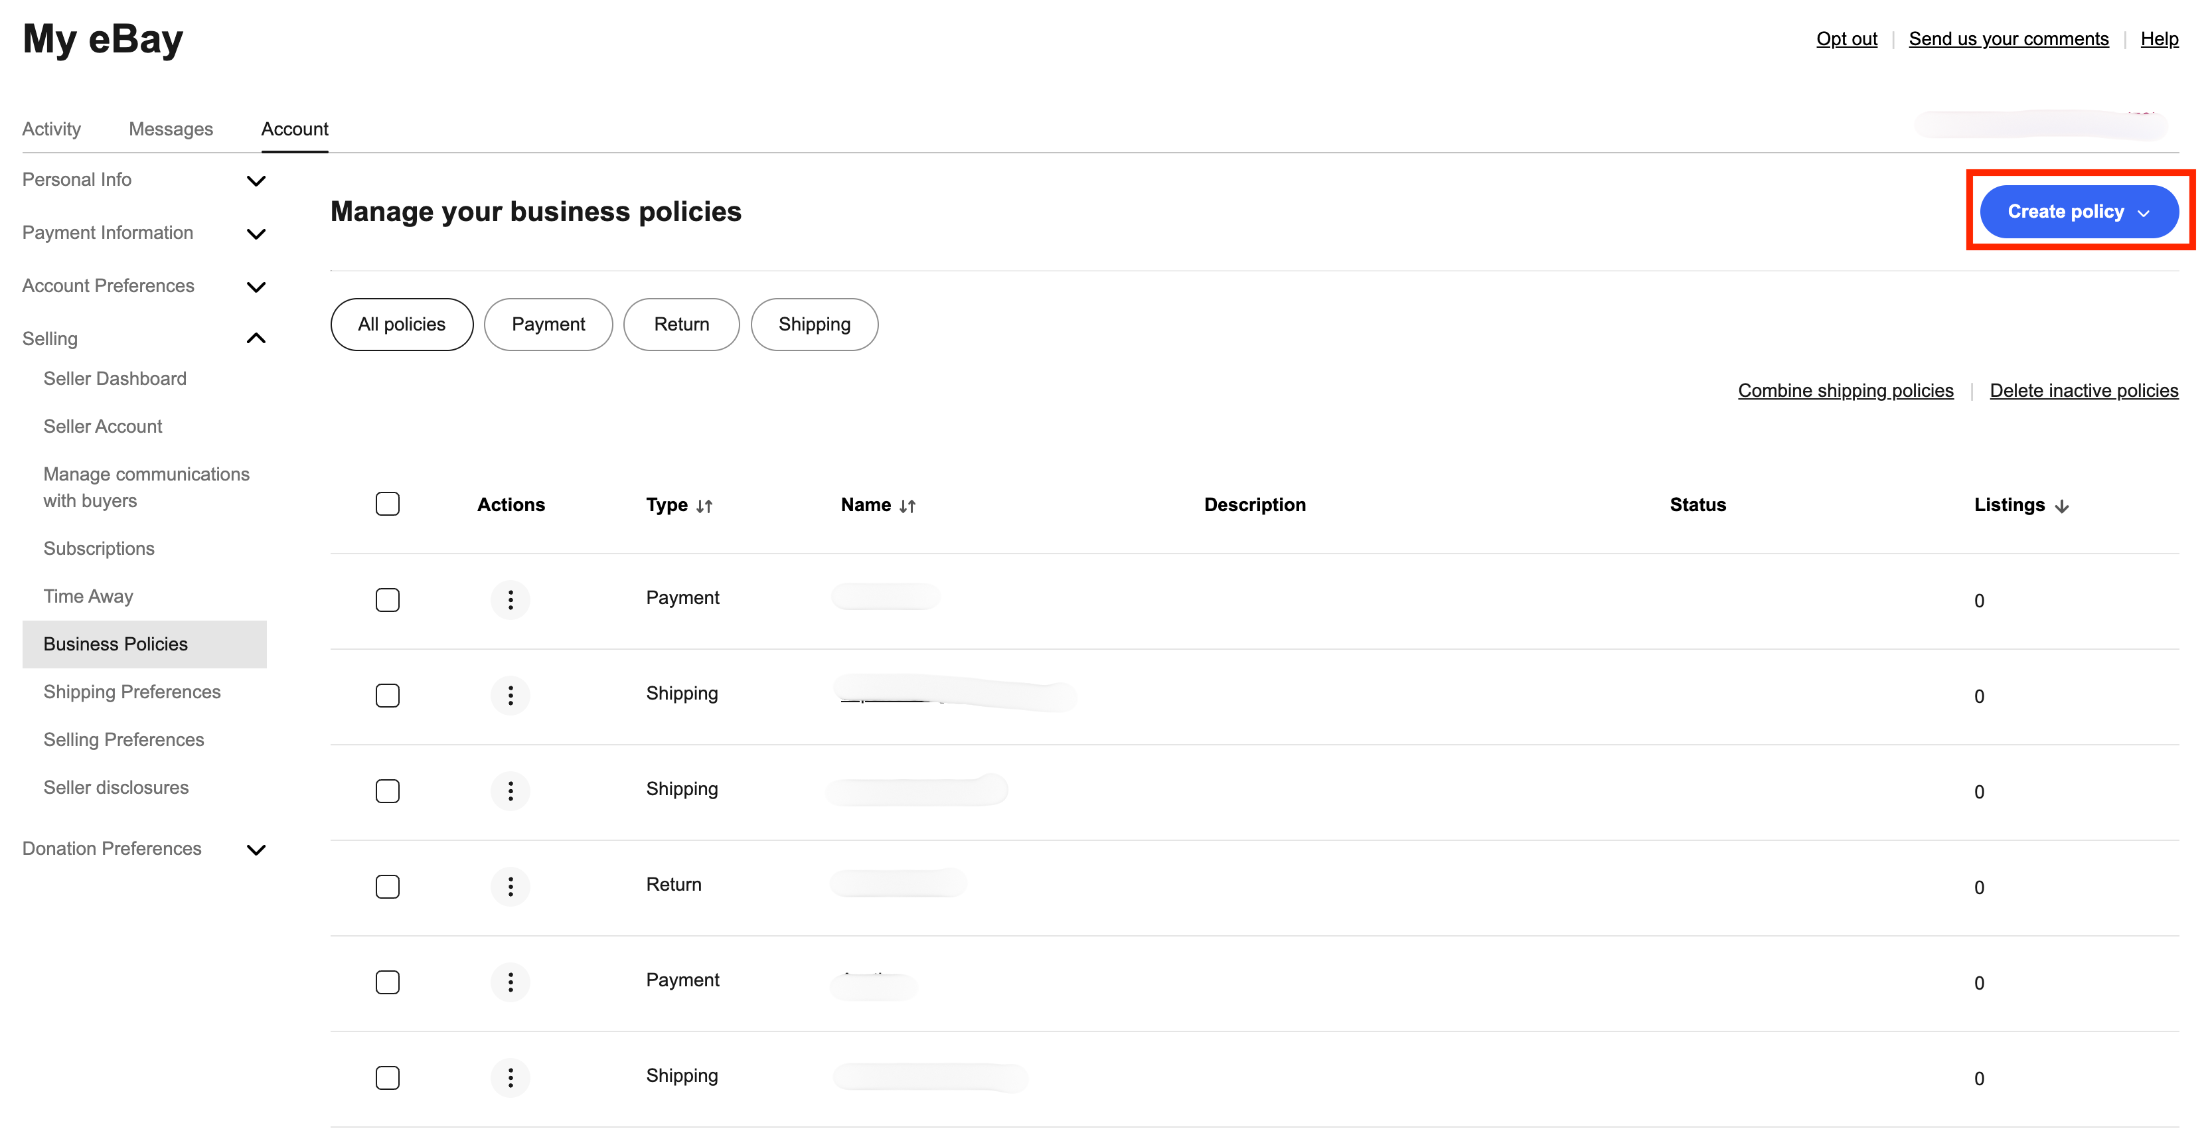Sort table by Name column arrows
This screenshot has height=1131, width=2208.
coord(907,506)
